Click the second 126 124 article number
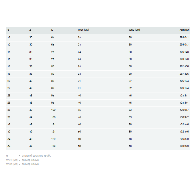This screenshot has height=172, width=196. point(184,88)
